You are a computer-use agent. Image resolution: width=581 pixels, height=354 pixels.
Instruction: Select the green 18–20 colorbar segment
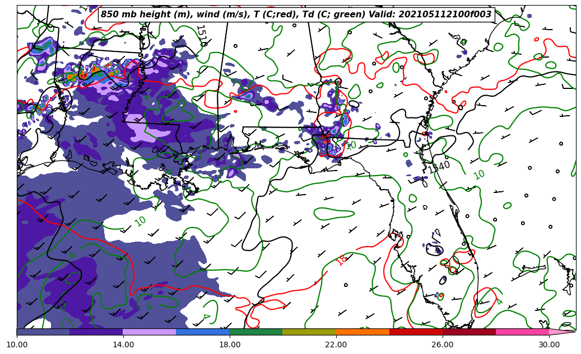[x=256, y=332]
